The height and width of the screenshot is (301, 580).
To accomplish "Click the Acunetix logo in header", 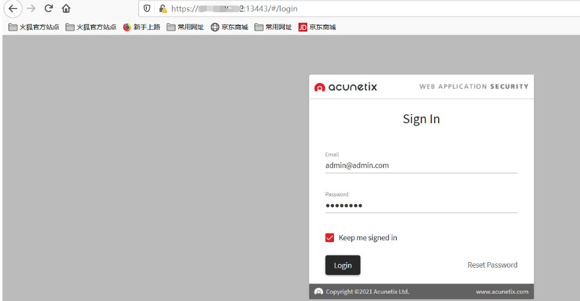I will click(x=346, y=87).
